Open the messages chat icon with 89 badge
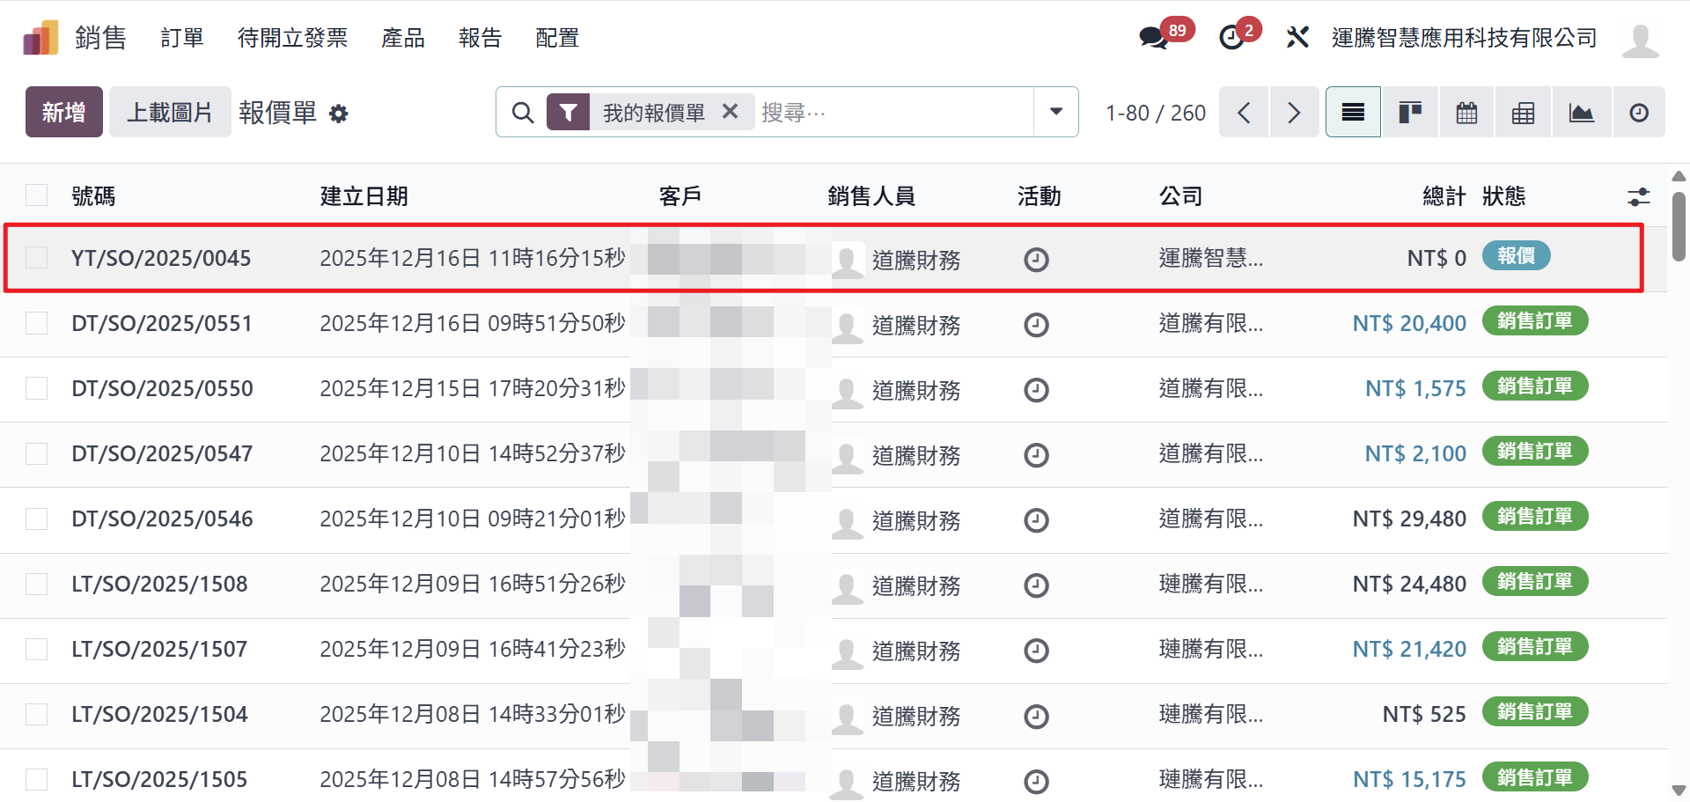Image resolution: width=1690 pixels, height=802 pixels. point(1153,38)
